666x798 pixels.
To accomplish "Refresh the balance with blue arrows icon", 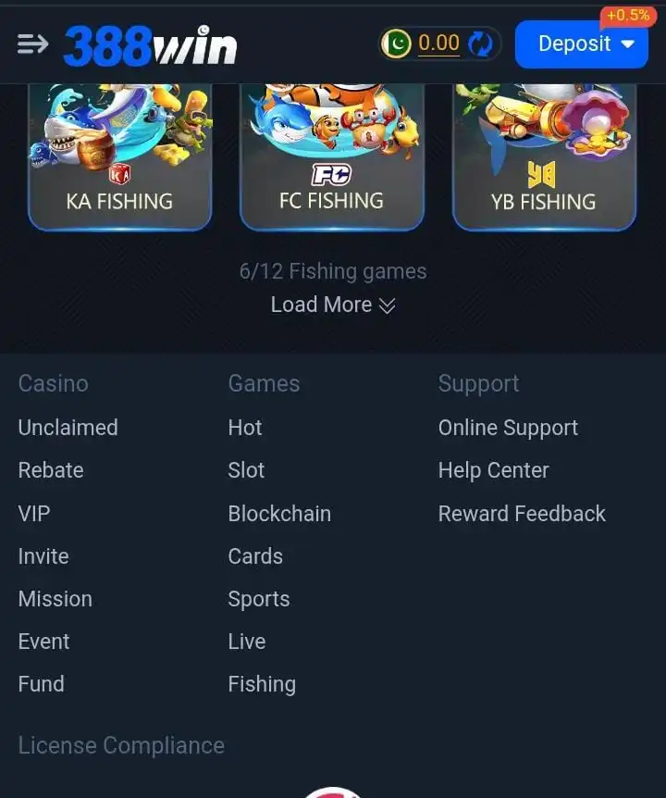I will point(480,44).
